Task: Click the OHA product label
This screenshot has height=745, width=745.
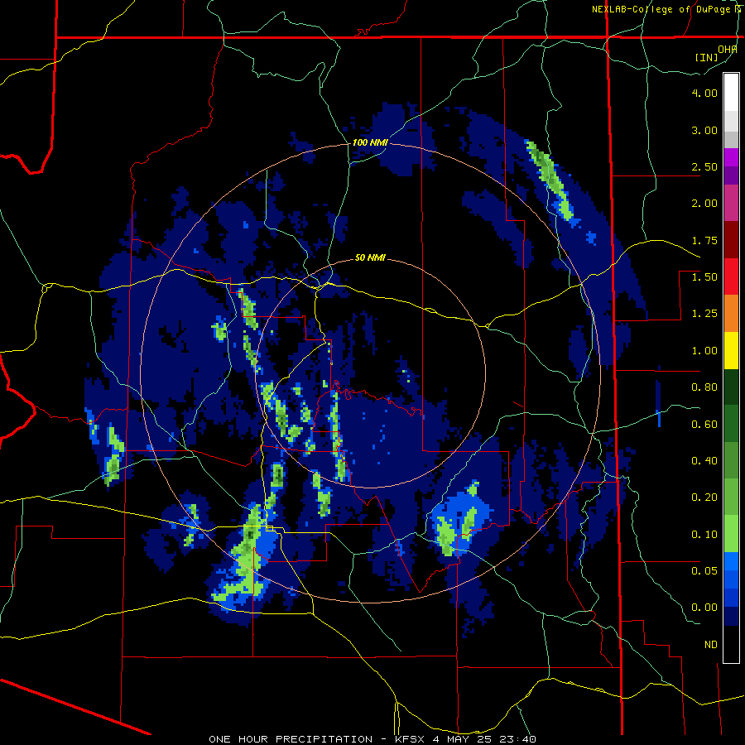Action: click(728, 50)
